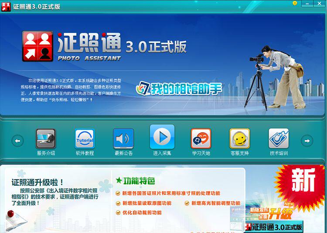Click the 软件教程 label text

(x=85, y=153)
